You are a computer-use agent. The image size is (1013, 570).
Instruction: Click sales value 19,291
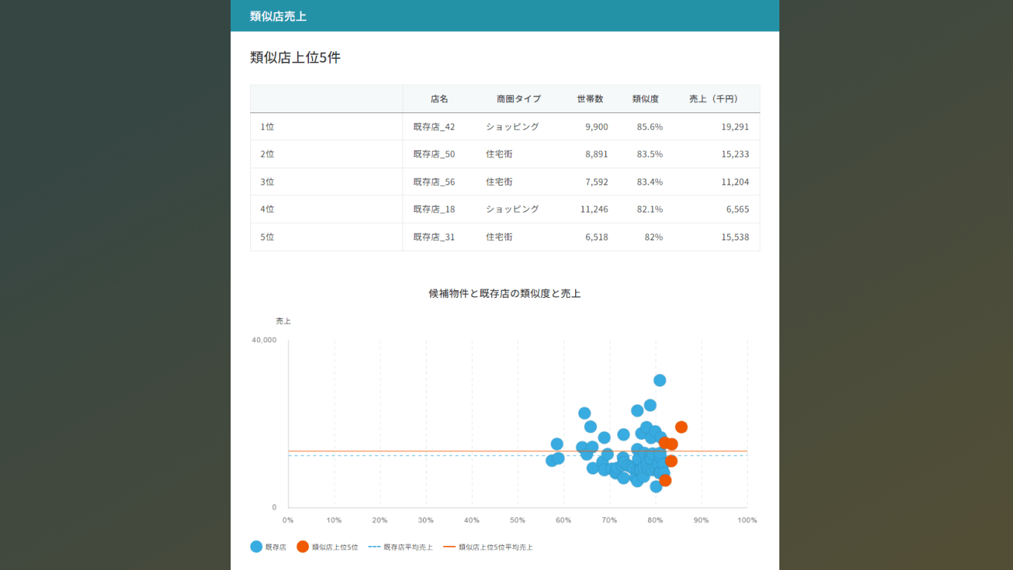pos(735,127)
